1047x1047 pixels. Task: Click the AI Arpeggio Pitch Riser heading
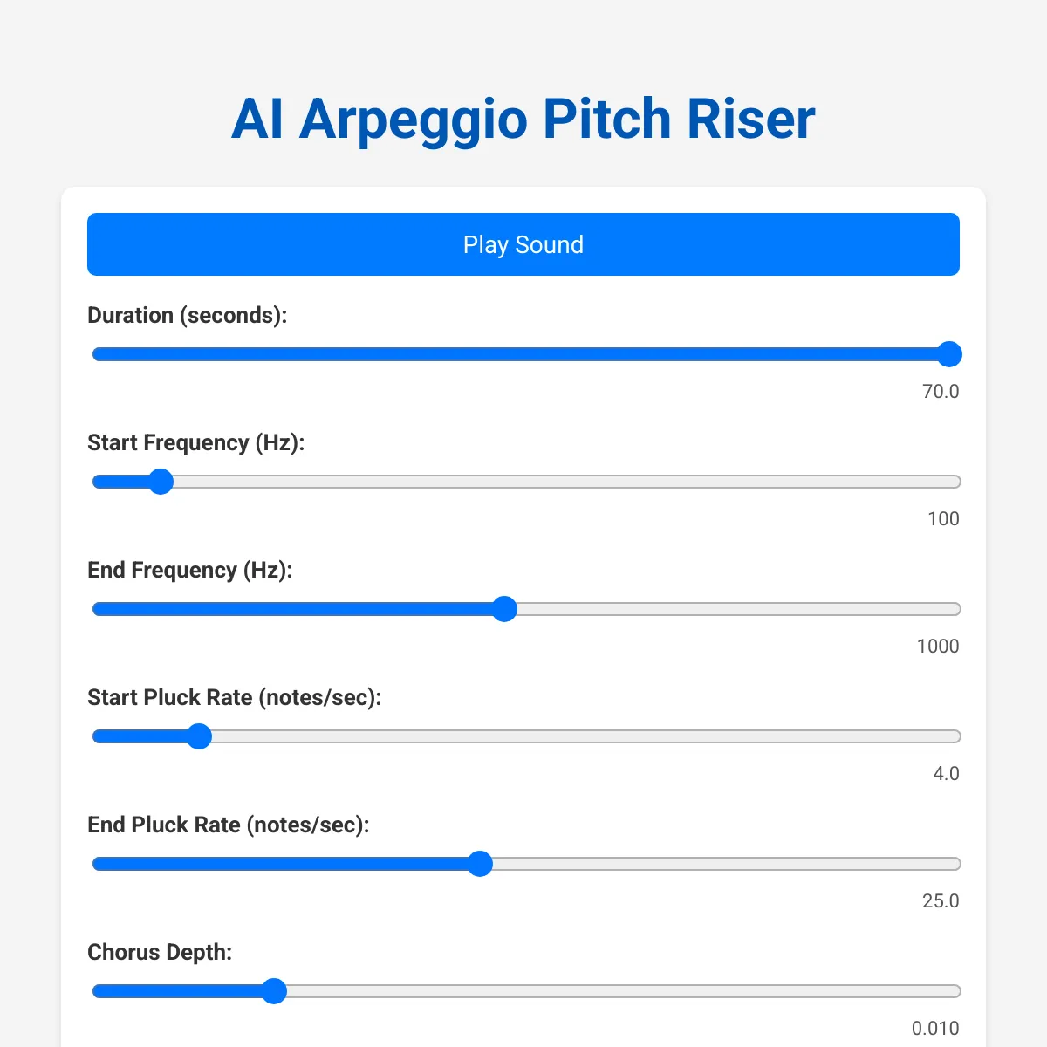click(x=523, y=119)
